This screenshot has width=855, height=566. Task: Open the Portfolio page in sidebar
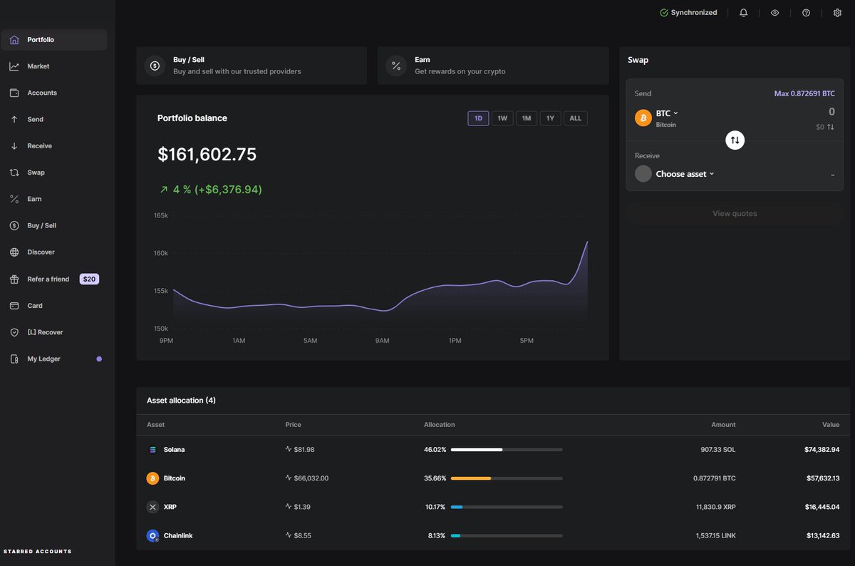tap(54, 40)
